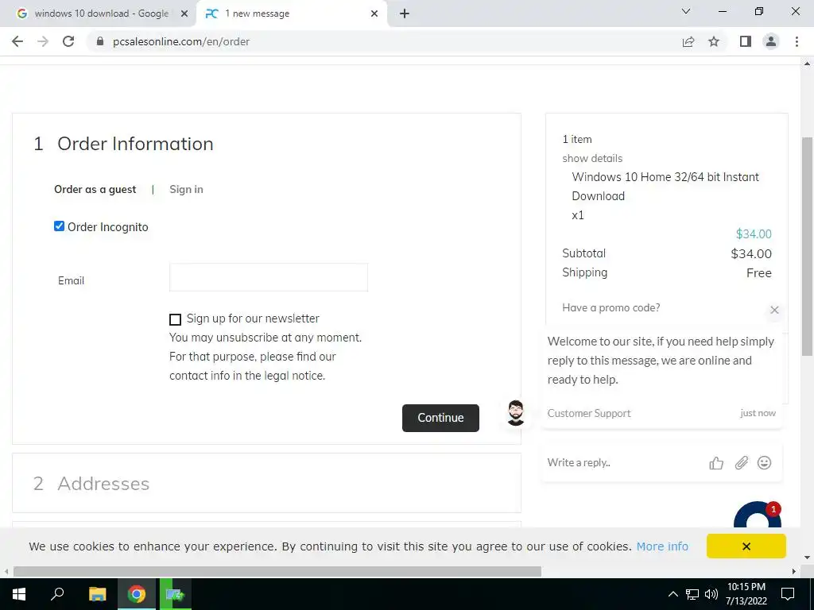Click the Customer Support avatar
The height and width of the screenshot is (610, 814).
tap(515, 413)
